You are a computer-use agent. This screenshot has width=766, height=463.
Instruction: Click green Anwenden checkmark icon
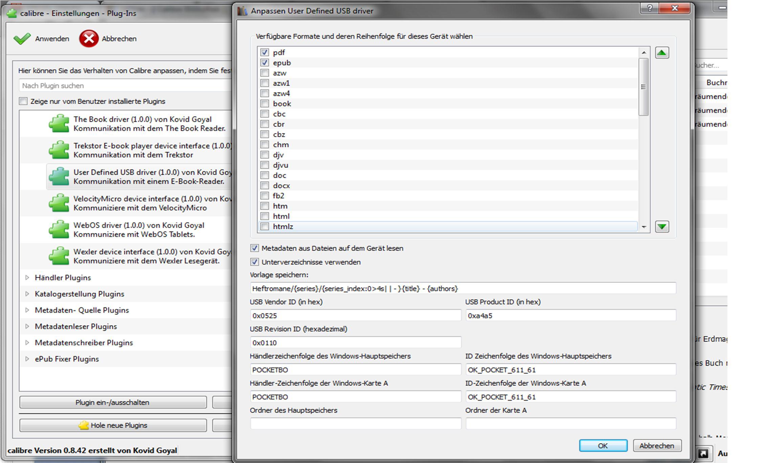coord(22,39)
